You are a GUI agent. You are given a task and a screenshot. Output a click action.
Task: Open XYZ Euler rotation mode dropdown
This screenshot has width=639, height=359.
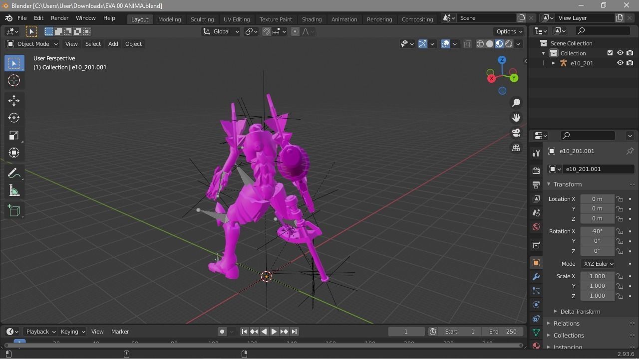point(598,264)
